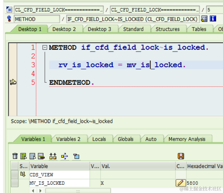223x193 pixels.
Task: Click the blue information icon
Action: (213, 19)
